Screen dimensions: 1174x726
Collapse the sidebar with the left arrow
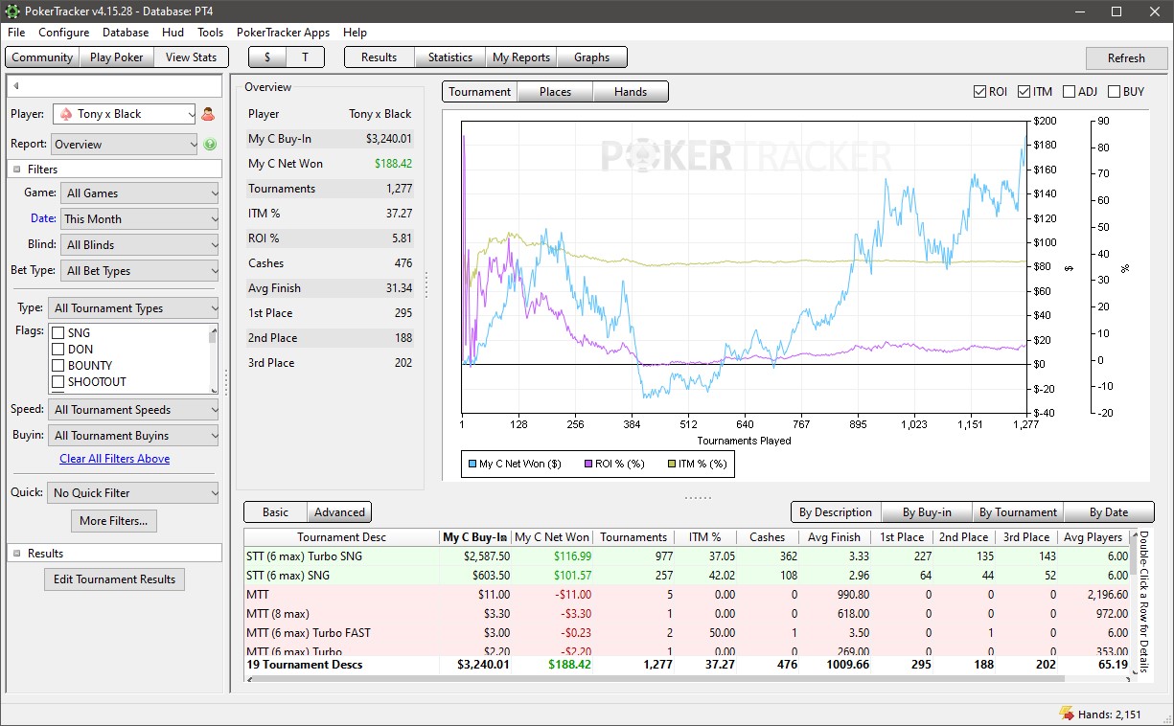pyautogui.click(x=15, y=87)
